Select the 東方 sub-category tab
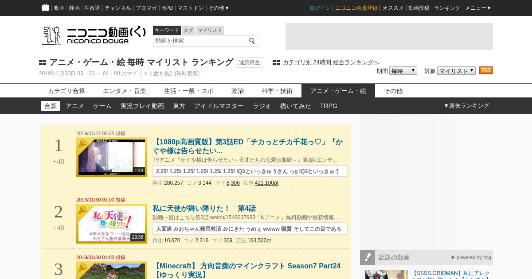Viewport: 532px width, 279px height. [179, 106]
